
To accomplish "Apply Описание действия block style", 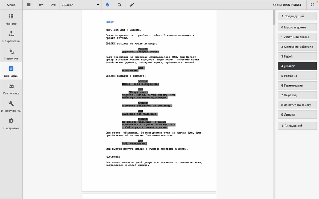I will [297, 47].
